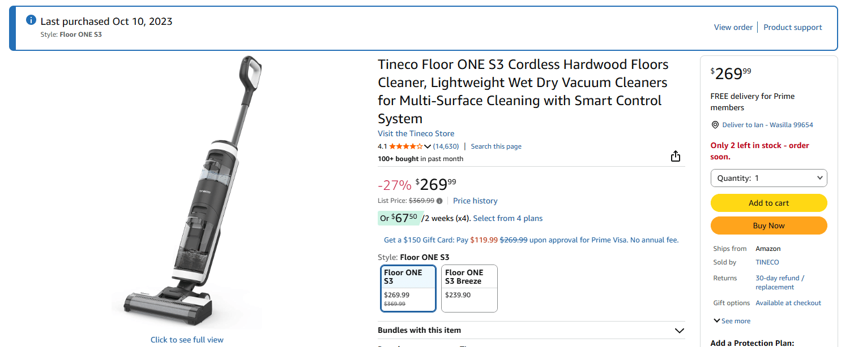
Task: Open the View order link
Action: coord(733,27)
